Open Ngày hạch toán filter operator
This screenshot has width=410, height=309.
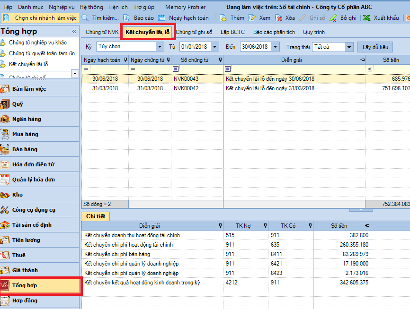point(86,69)
